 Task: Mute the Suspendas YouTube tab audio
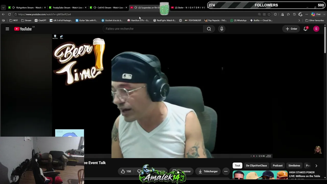[x=136, y=8]
